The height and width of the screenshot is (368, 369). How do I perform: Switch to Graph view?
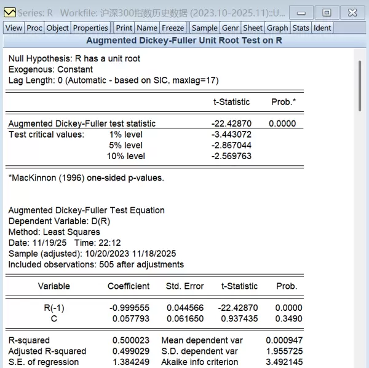point(277,28)
